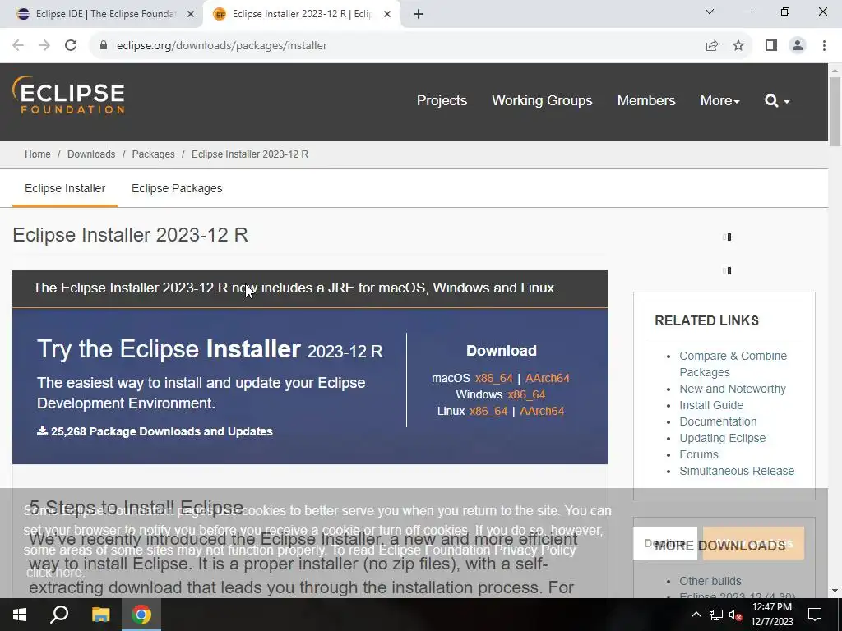Viewport: 842px width, 631px height.
Task: Go to Home breadcrumb
Action: coord(38,154)
